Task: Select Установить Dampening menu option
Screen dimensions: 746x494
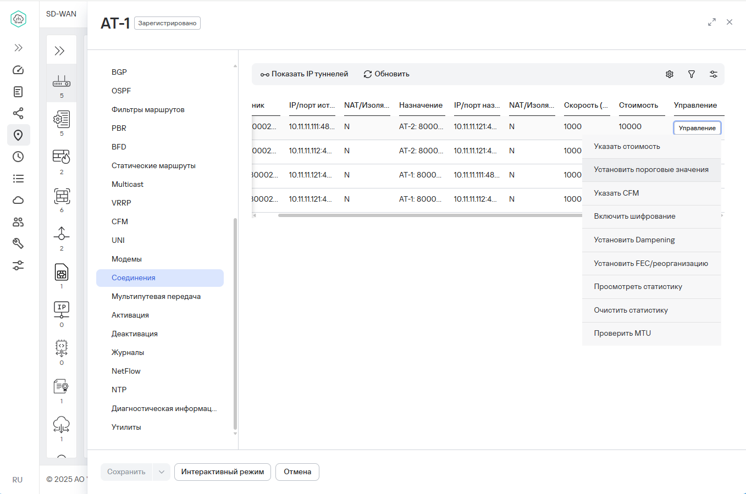Action: tap(651, 240)
